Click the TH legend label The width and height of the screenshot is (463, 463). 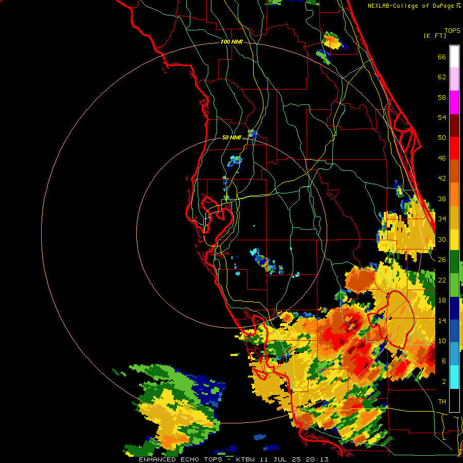442,402
